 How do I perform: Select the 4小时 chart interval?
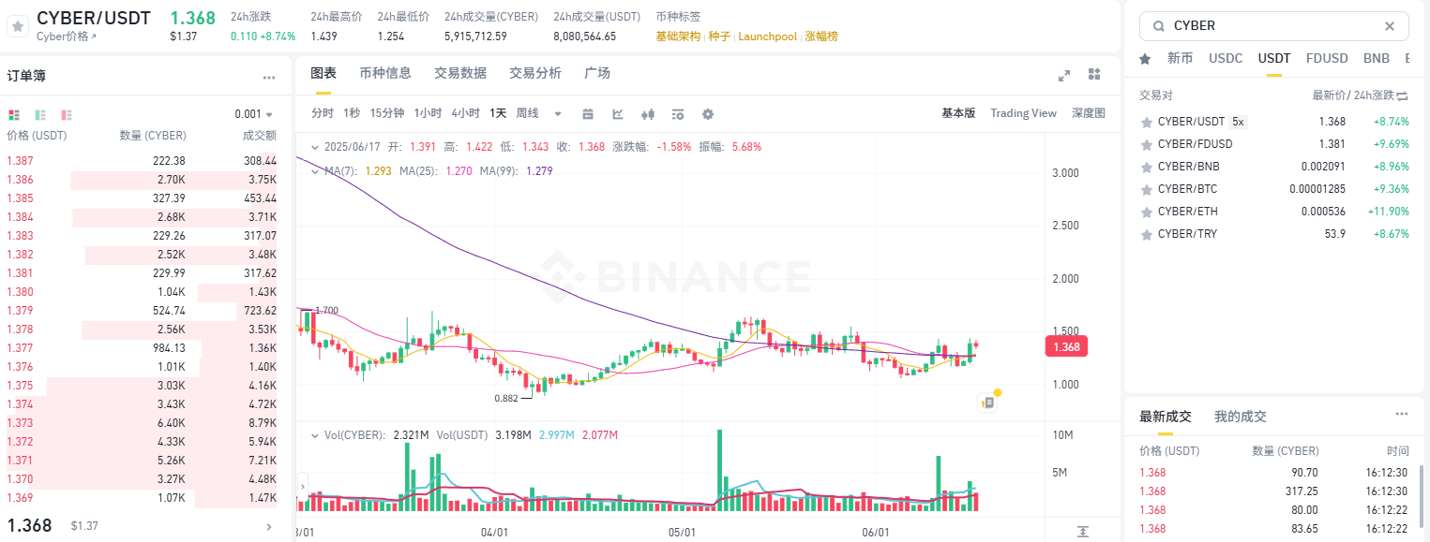coord(465,113)
